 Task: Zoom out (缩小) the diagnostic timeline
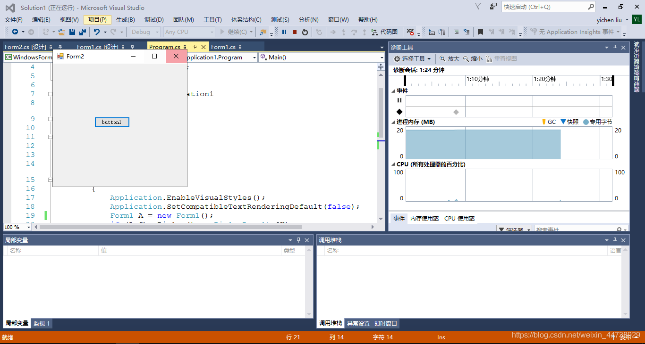(473, 58)
